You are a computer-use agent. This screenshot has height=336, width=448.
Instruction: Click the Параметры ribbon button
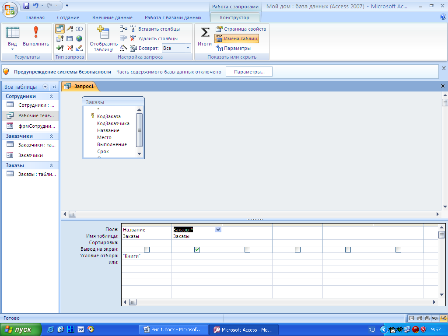pos(233,48)
